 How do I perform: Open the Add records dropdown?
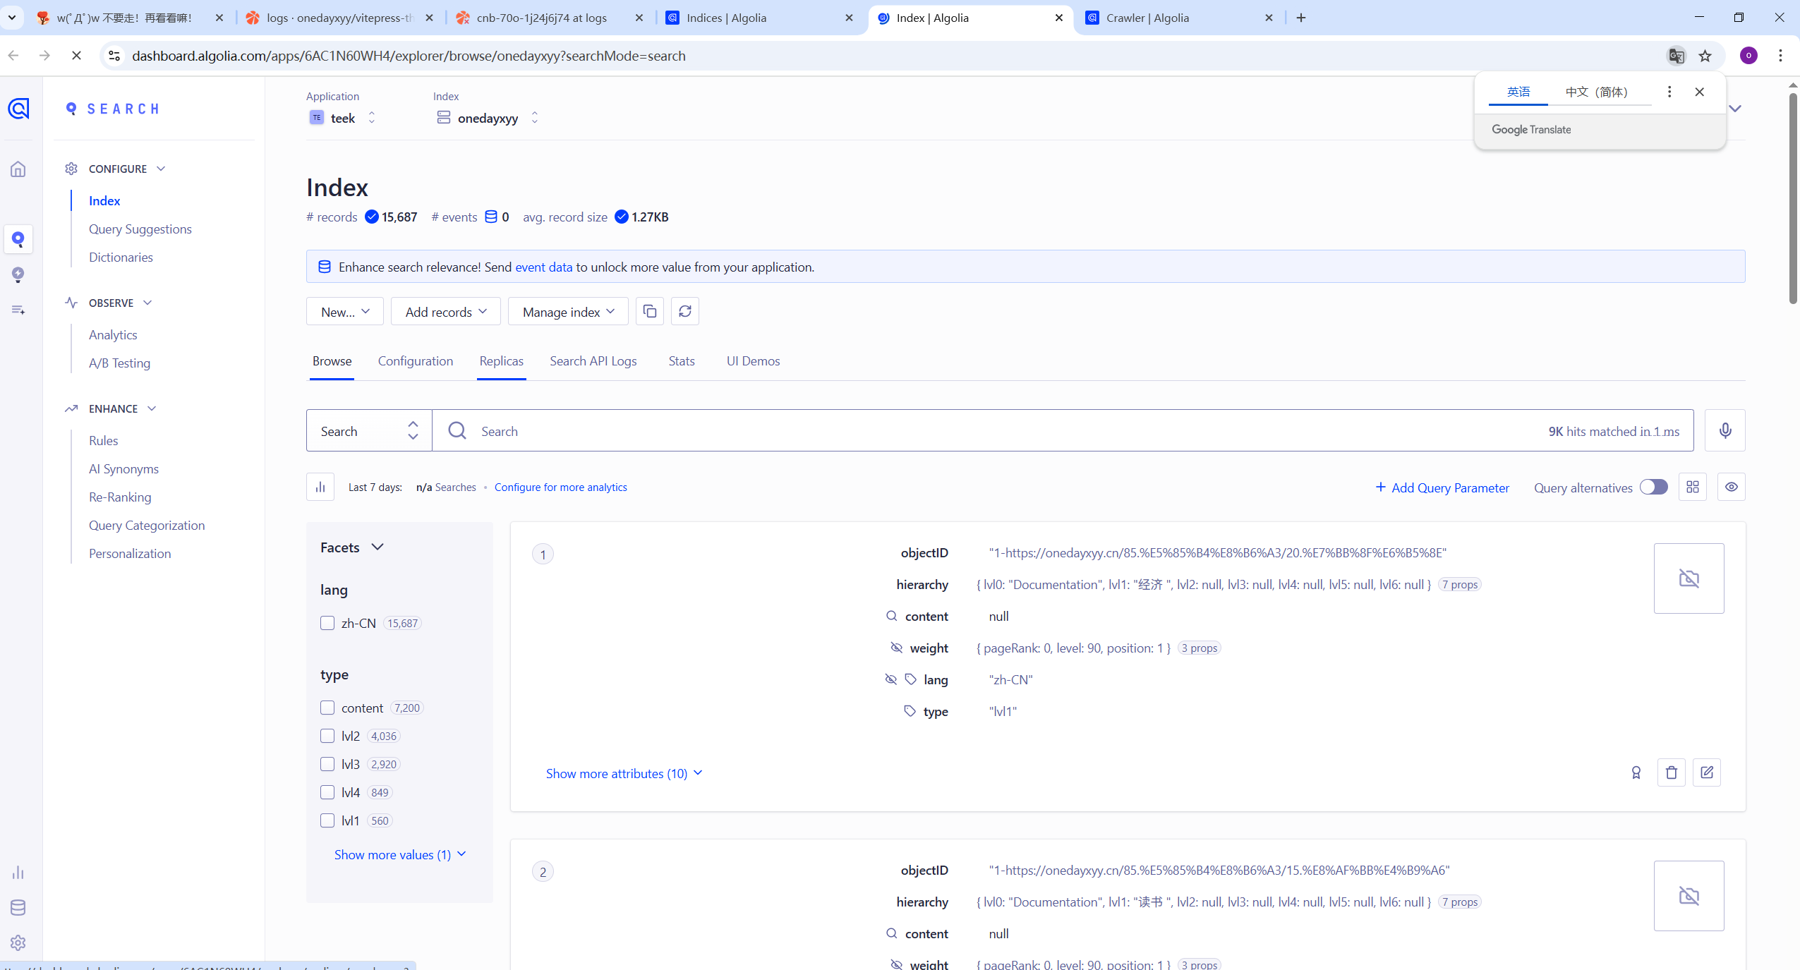click(445, 311)
